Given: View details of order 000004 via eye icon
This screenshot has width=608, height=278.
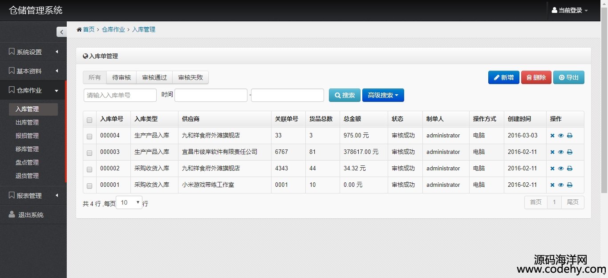Looking at the screenshot, I should pyautogui.click(x=561, y=136).
